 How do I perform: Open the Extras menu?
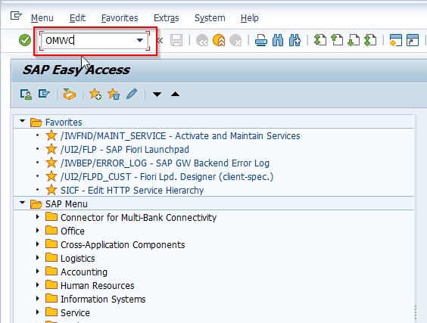[166, 18]
